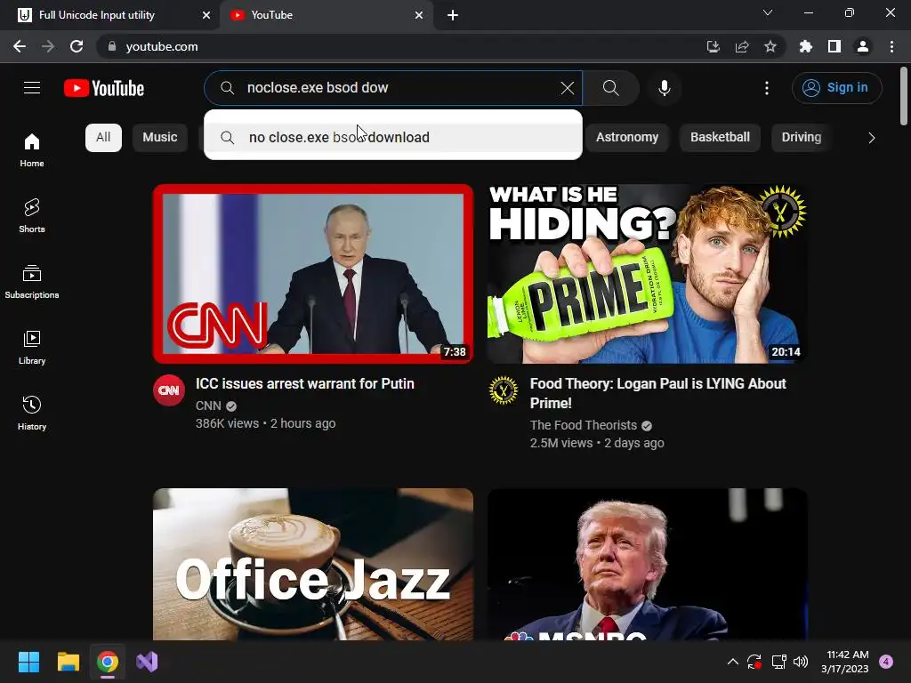Open Chrome extensions puzzle icon
The height and width of the screenshot is (683, 911).
pyautogui.click(x=806, y=46)
